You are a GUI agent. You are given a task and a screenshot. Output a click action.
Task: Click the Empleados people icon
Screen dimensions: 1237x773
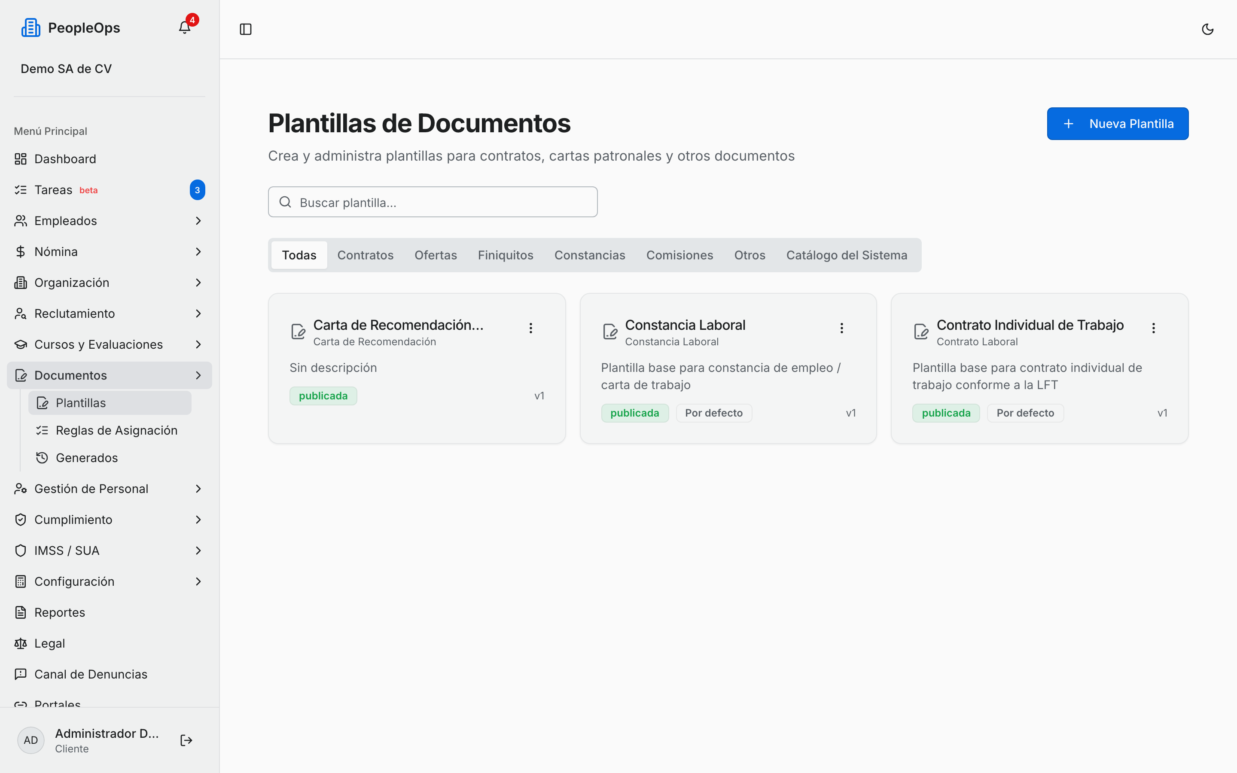[x=21, y=221]
